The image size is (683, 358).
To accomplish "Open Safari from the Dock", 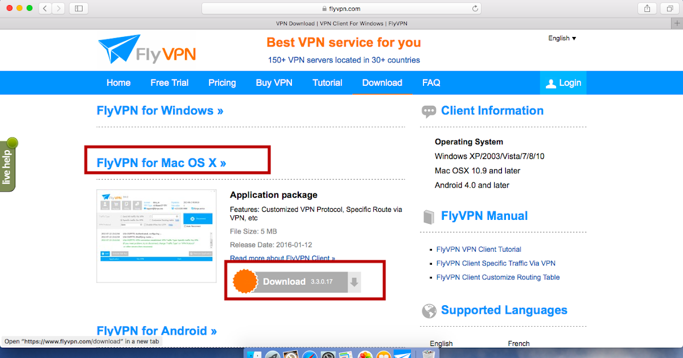I will coord(309,355).
